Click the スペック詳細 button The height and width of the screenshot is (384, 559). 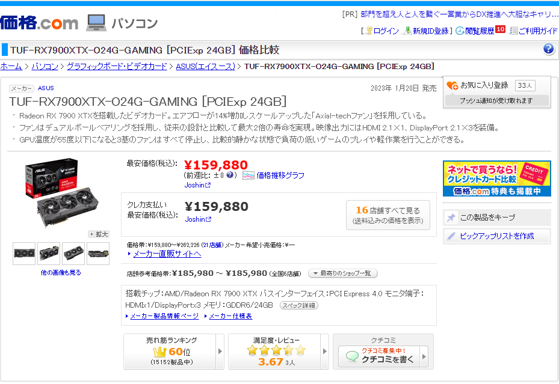pos(298,305)
